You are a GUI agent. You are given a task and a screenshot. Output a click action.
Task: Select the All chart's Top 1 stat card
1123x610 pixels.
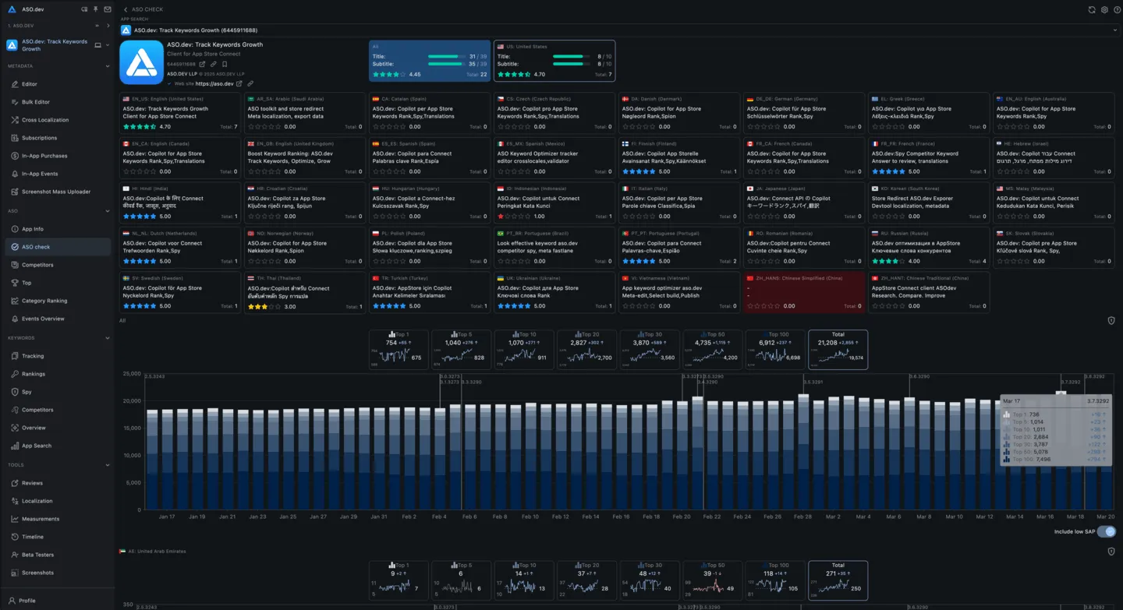tap(398, 350)
